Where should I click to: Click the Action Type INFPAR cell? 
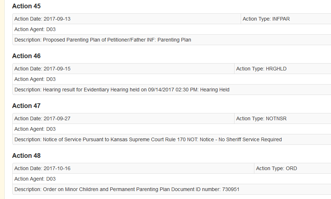click(x=266, y=19)
